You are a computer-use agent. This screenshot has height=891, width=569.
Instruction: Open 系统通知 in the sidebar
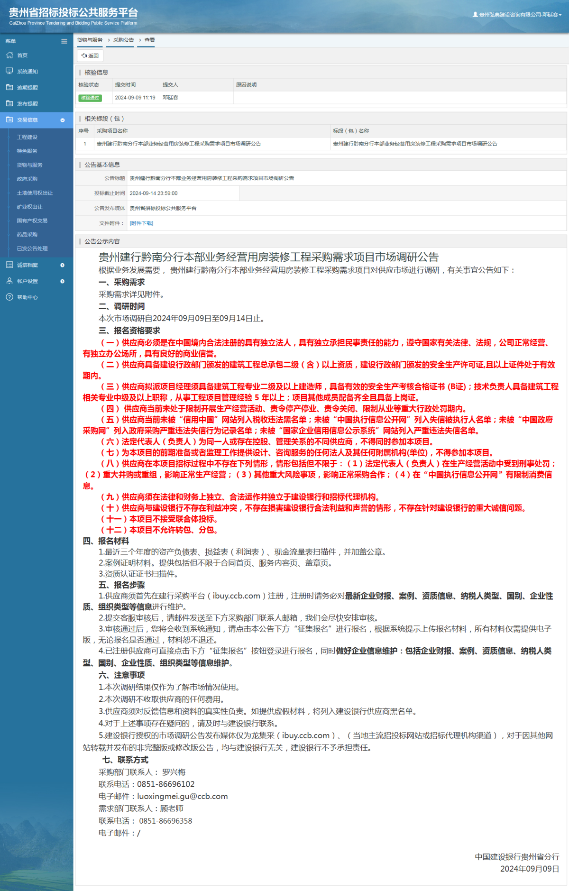(28, 72)
